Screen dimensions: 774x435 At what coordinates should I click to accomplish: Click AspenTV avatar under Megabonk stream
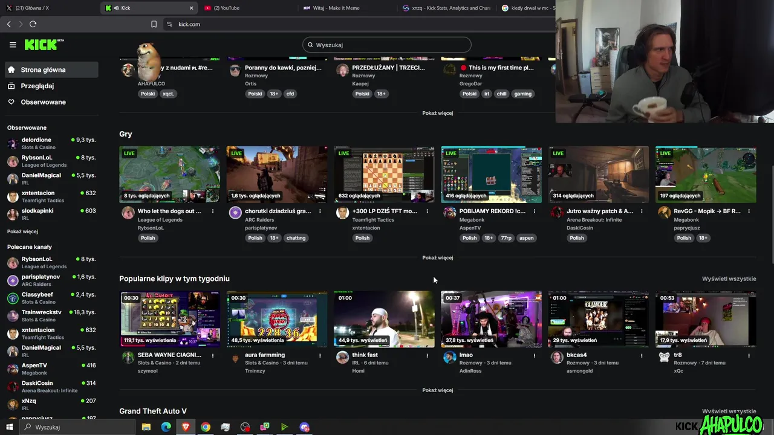pyautogui.click(x=449, y=213)
